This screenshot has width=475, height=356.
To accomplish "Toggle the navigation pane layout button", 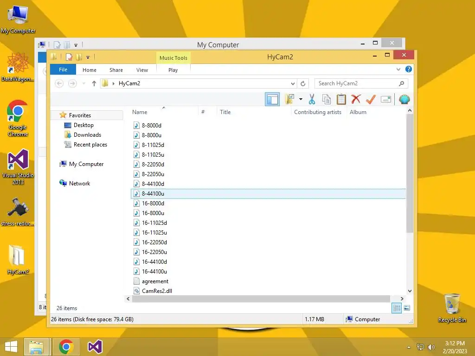I will (272, 99).
